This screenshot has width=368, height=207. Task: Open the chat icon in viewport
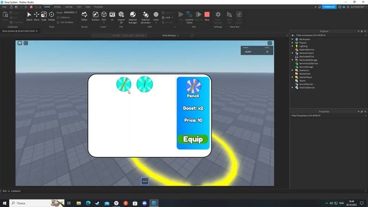point(26,43)
